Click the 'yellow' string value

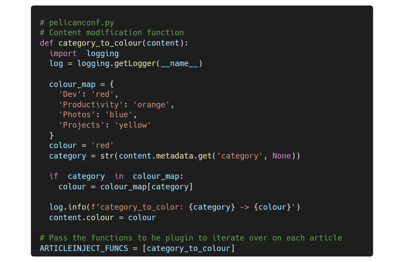click(x=133, y=125)
